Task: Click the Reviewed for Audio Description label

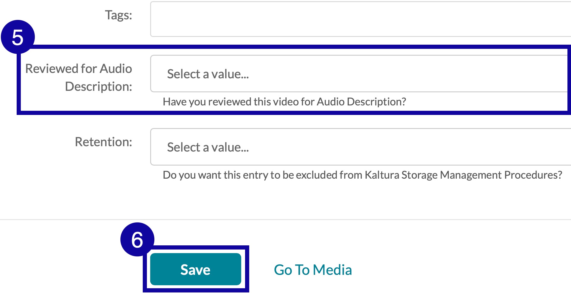Action: [x=79, y=77]
